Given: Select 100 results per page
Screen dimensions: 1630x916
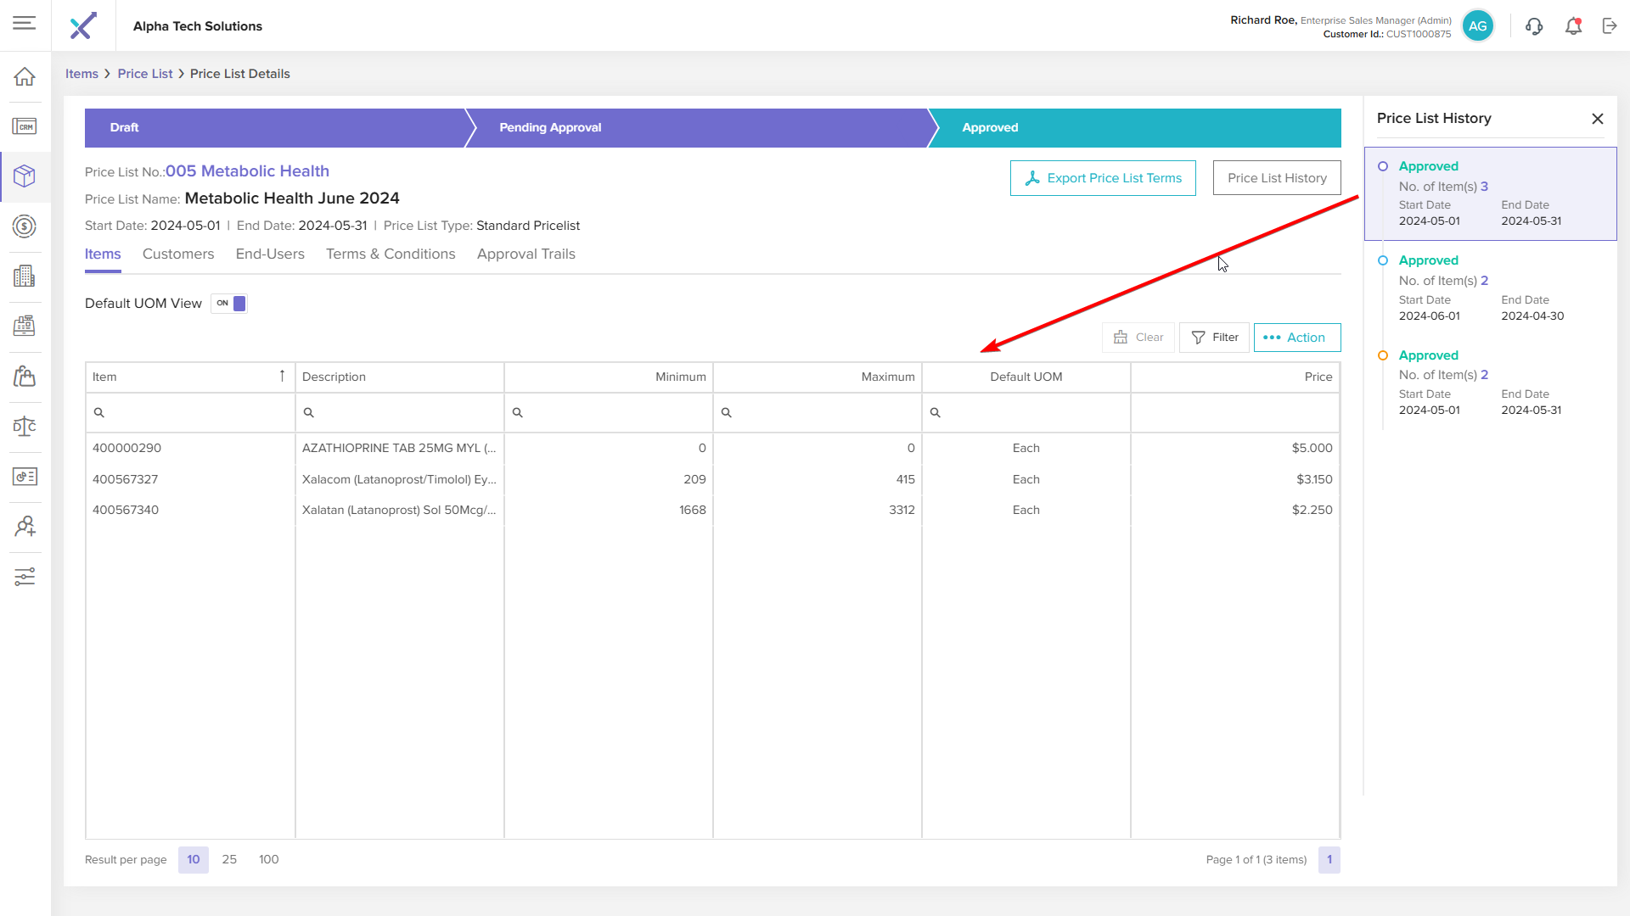Looking at the screenshot, I should (268, 859).
